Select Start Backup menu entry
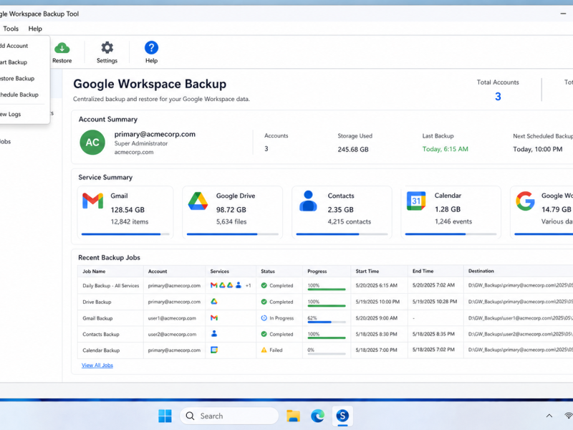573x430 pixels. 14,62
